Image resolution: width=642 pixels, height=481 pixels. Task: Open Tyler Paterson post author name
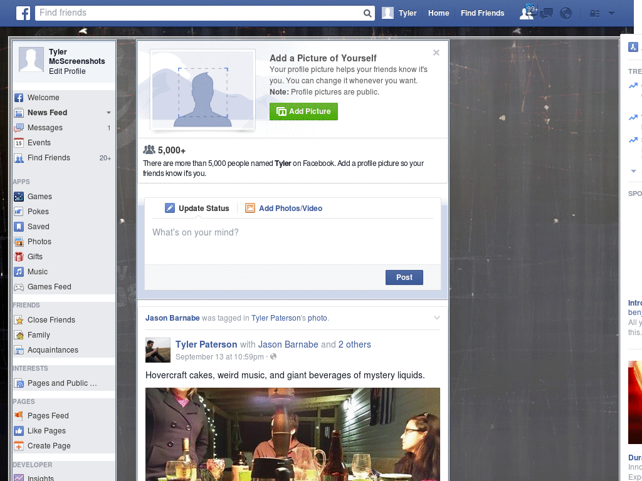click(x=206, y=344)
